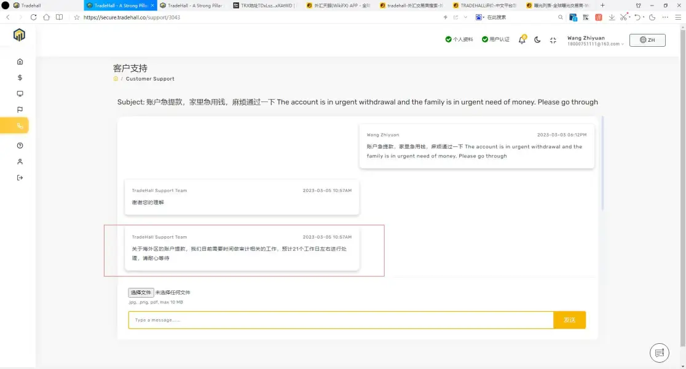
Task: Switch to tradehall-外汇交易商搜索 tab
Action: coord(412,6)
